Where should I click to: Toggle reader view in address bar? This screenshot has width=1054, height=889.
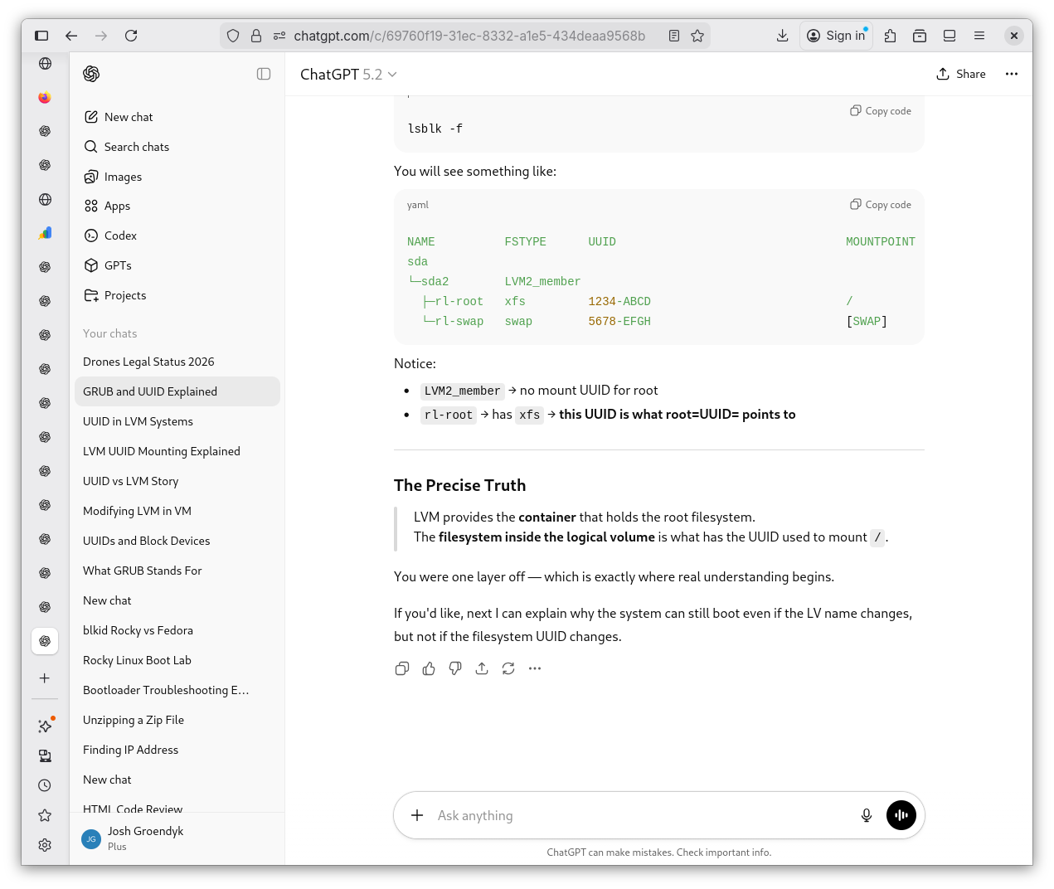(674, 36)
